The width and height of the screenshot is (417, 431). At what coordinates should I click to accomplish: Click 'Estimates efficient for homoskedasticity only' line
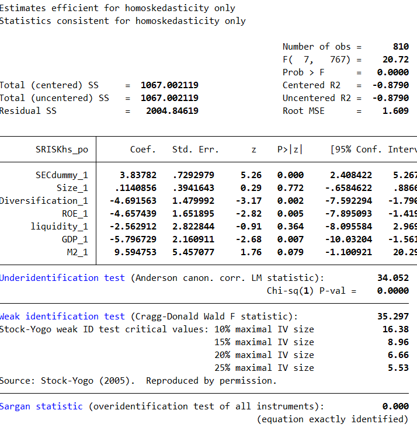pyautogui.click(x=117, y=8)
